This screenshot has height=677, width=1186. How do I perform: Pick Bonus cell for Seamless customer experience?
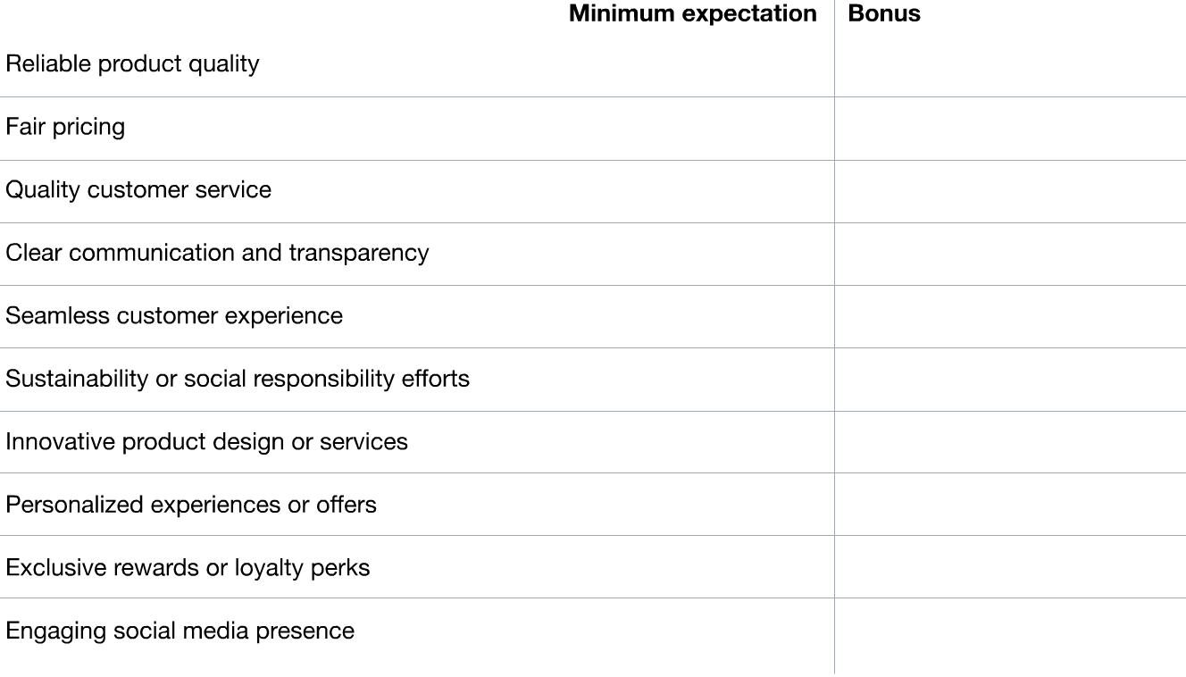pyautogui.click(x=1010, y=316)
